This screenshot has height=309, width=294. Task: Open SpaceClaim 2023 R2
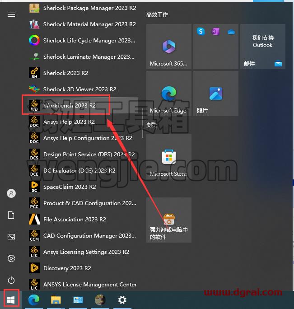pyautogui.click(x=82, y=187)
